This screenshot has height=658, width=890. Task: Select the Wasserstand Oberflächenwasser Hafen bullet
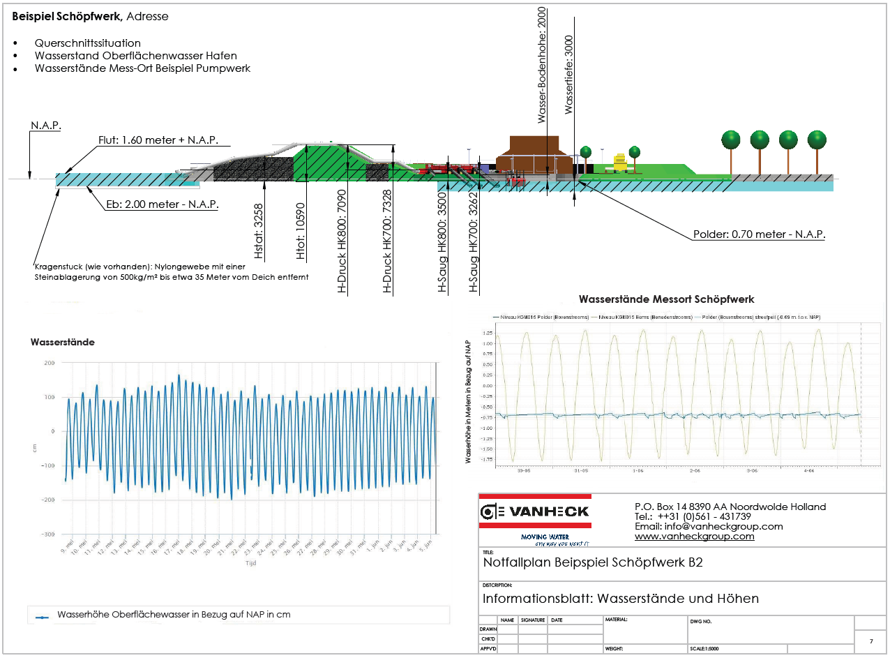[135, 56]
